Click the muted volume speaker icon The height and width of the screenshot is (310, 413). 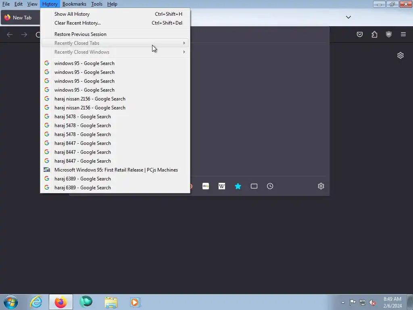(372, 302)
